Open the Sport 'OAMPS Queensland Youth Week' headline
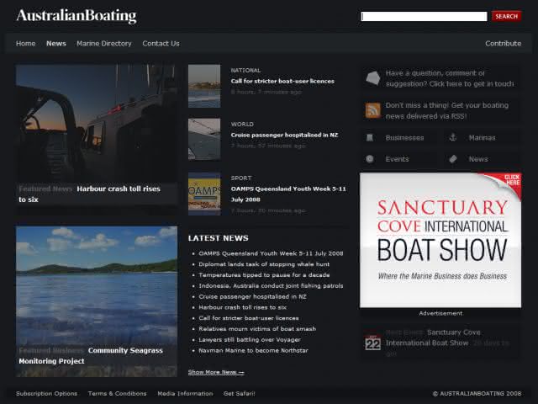The width and height of the screenshot is (538, 404). (x=288, y=194)
